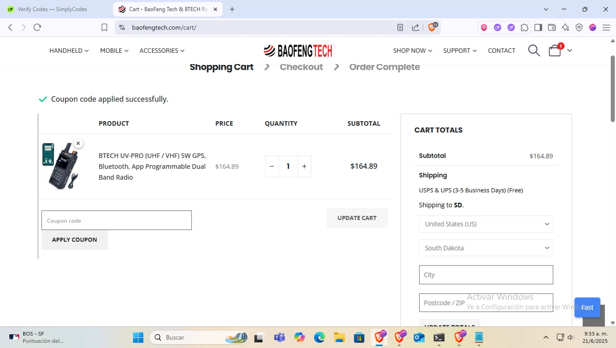Open Brave Wallet icon
Viewport: 616px width, 348px height.
coord(552,28)
